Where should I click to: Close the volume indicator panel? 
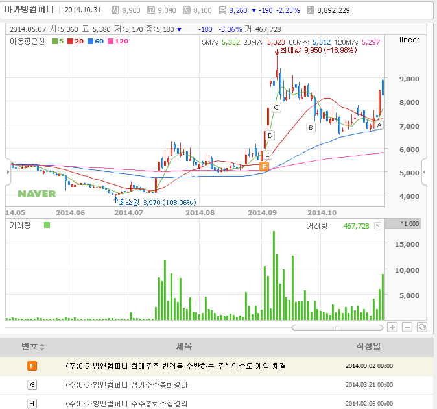click(x=377, y=226)
